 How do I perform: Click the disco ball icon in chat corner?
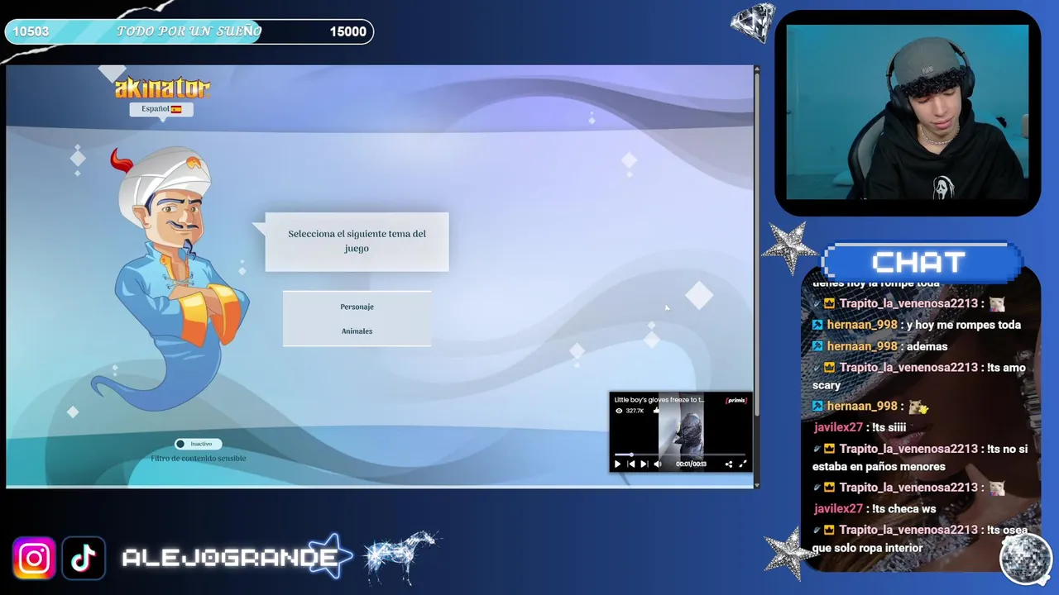(1025, 559)
